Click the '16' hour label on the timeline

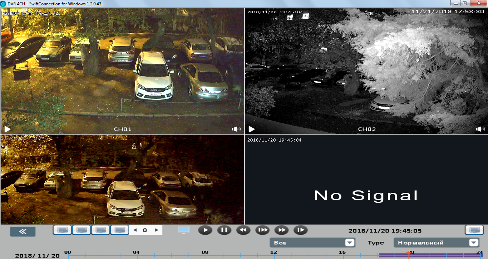pos(342,252)
